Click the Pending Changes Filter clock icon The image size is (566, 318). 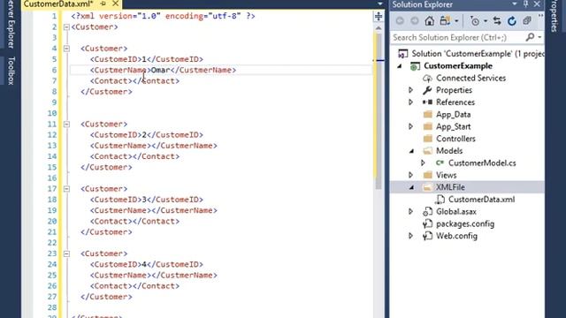point(475,21)
